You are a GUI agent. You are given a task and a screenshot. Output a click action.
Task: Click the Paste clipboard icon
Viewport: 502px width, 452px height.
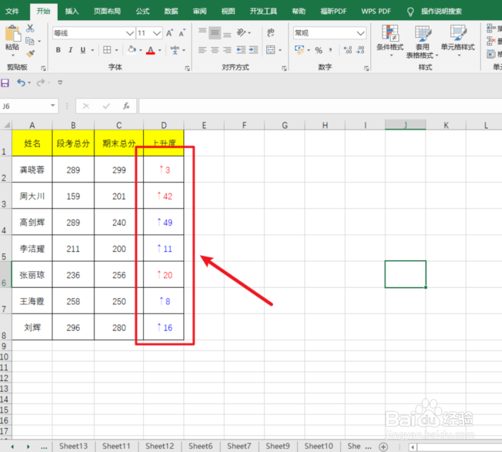click(x=13, y=33)
